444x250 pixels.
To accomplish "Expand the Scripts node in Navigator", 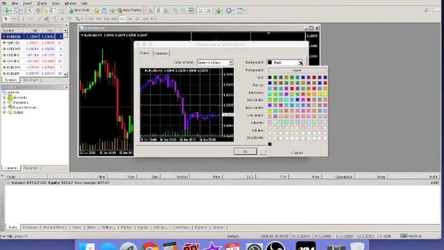I will tap(4, 112).
